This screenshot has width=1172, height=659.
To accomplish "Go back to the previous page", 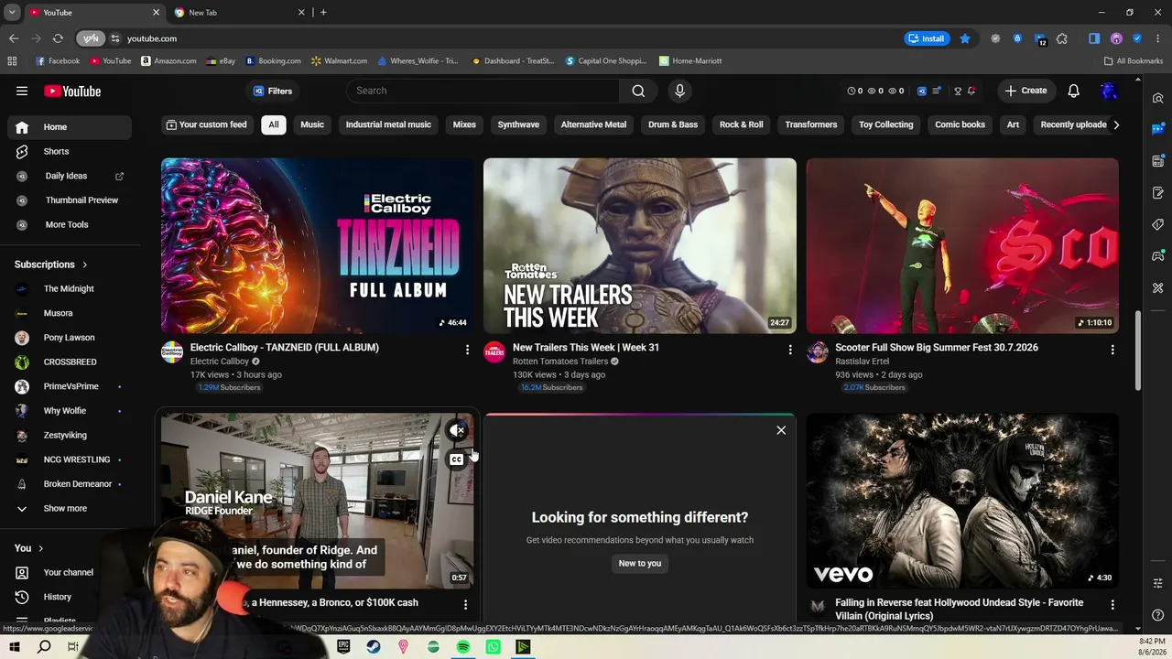I will (x=14, y=38).
